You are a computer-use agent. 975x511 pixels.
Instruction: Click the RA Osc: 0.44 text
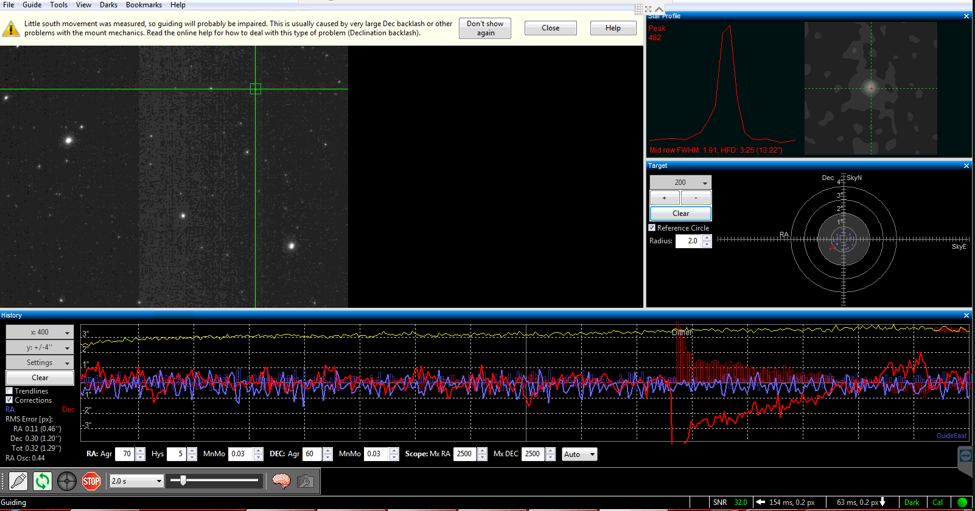coord(25,458)
